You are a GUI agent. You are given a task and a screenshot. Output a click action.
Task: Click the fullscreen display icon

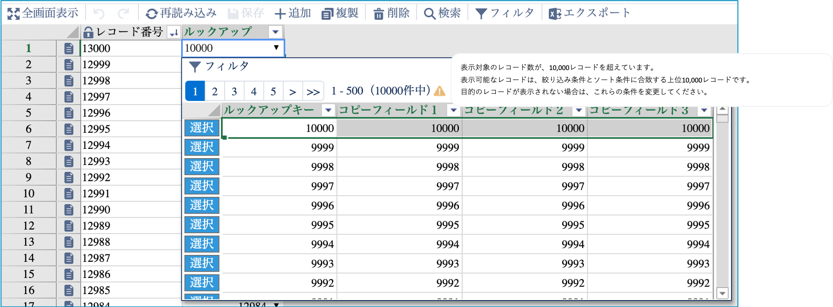[x=13, y=14]
